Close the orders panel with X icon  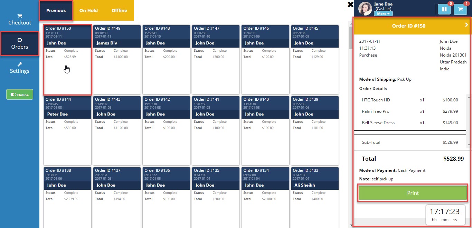coord(350,4)
